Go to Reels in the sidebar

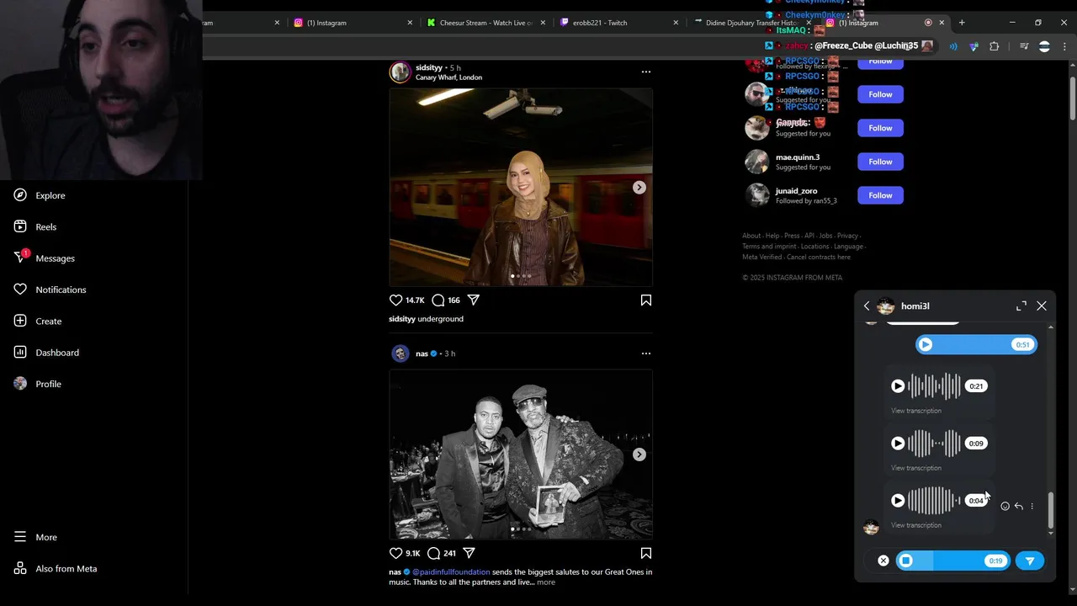point(35,226)
